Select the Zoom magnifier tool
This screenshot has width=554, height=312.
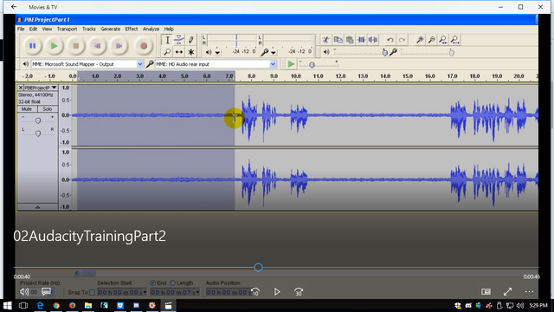167,52
